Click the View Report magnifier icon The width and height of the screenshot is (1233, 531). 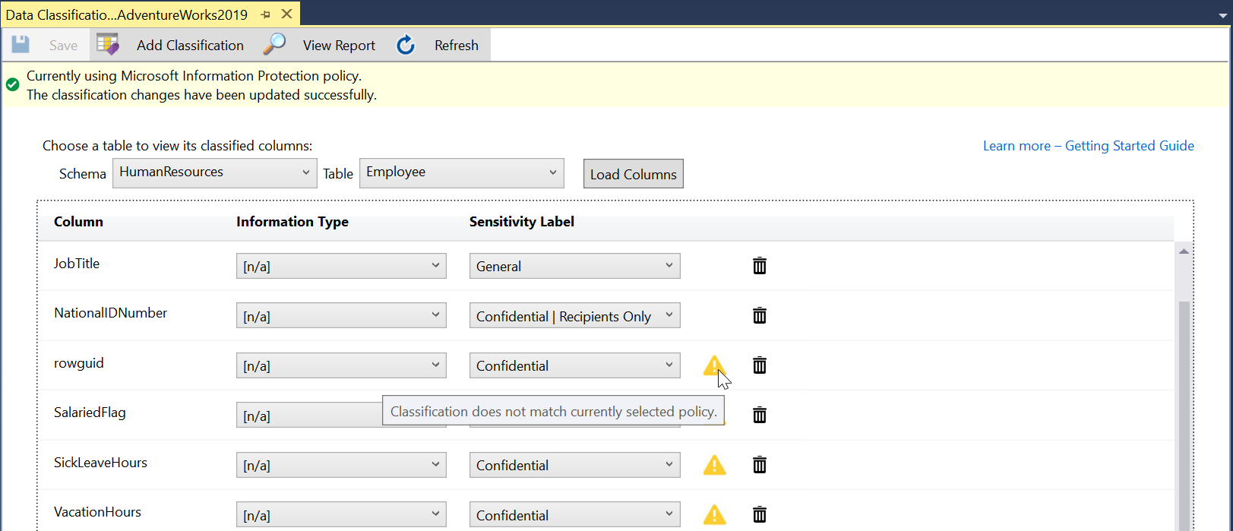[274, 45]
